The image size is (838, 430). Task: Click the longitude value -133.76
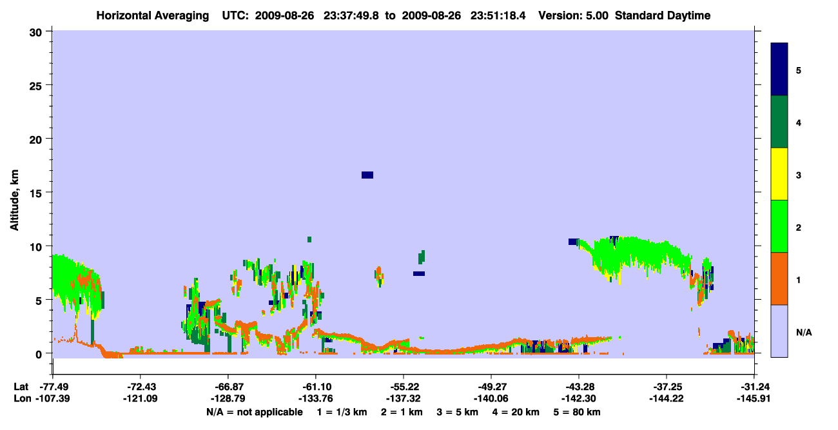pos(316,398)
